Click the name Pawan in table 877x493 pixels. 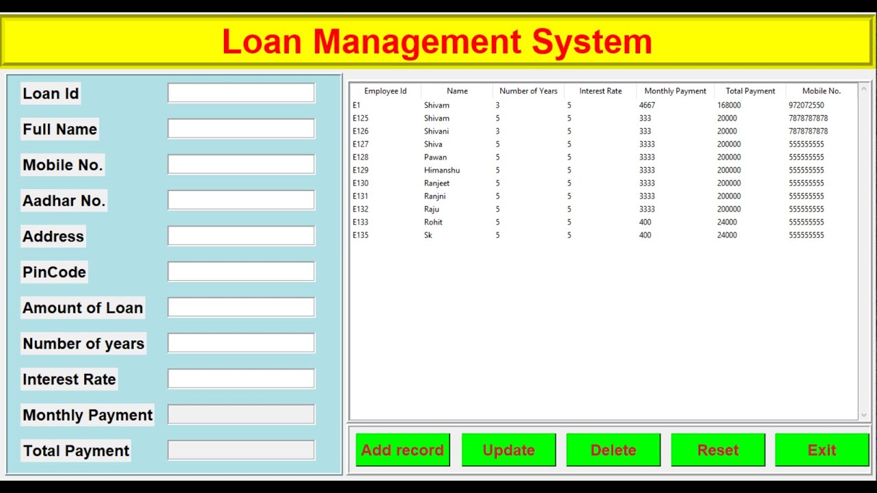(x=435, y=157)
